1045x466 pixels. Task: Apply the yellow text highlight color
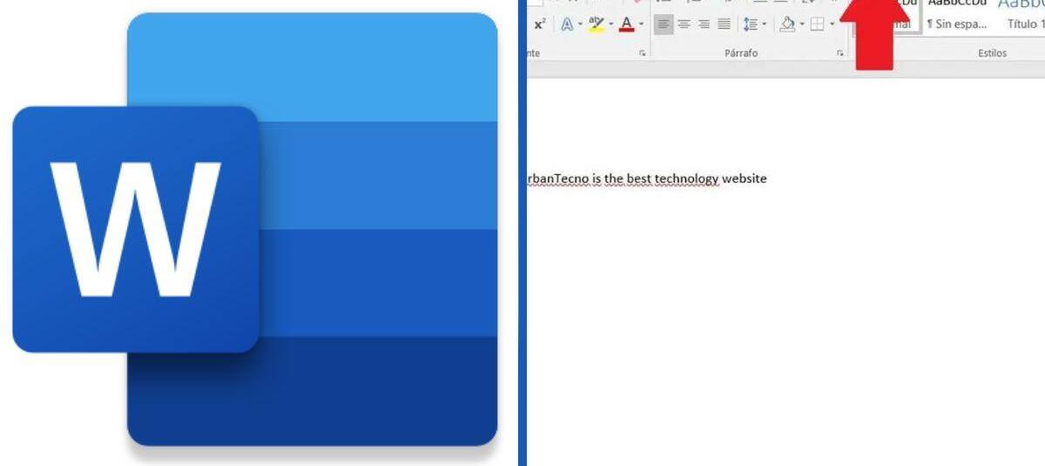[x=596, y=24]
